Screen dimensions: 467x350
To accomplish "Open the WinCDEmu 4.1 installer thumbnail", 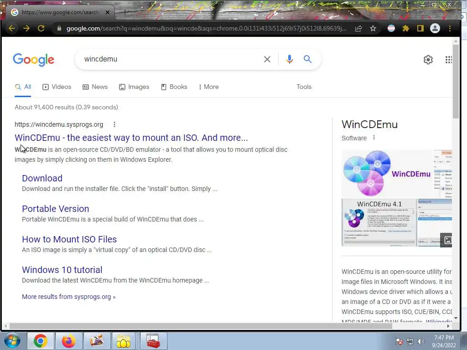I will click(379, 222).
